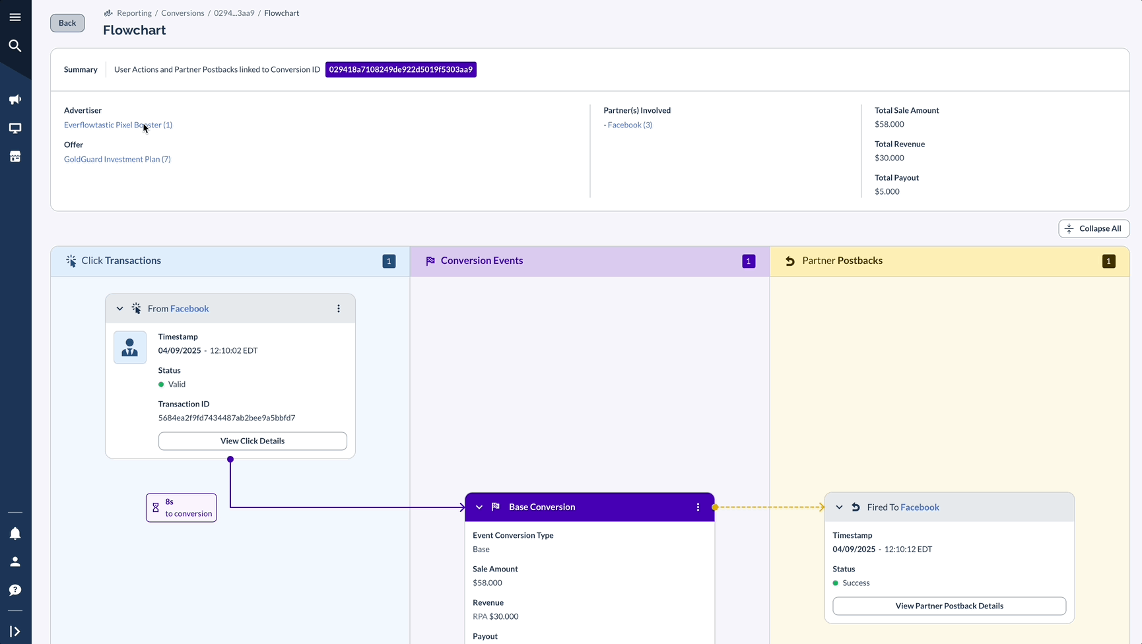Open the search icon in the sidebar
The image size is (1142, 644).
(x=15, y=46)
